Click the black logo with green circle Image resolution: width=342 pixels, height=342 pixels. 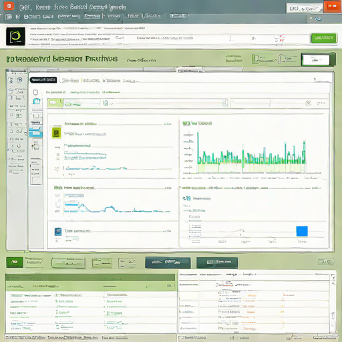coord(15,36)
